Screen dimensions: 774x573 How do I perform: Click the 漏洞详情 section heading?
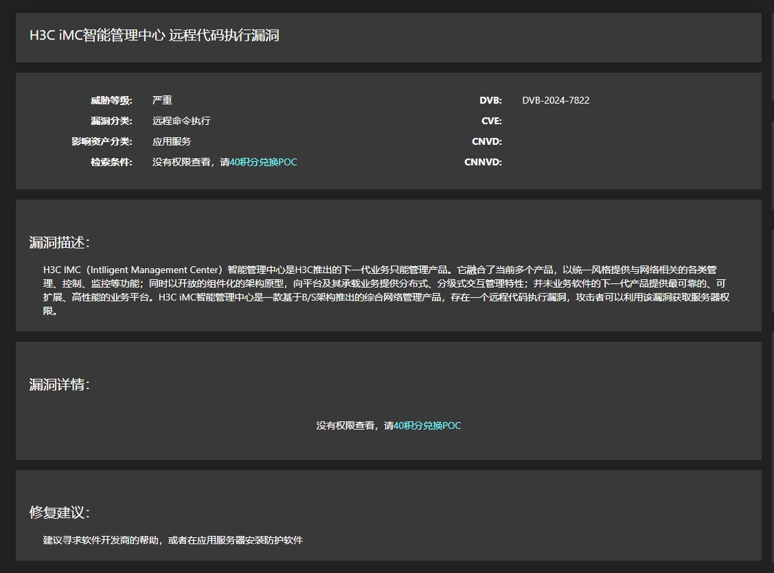point(59,384)
